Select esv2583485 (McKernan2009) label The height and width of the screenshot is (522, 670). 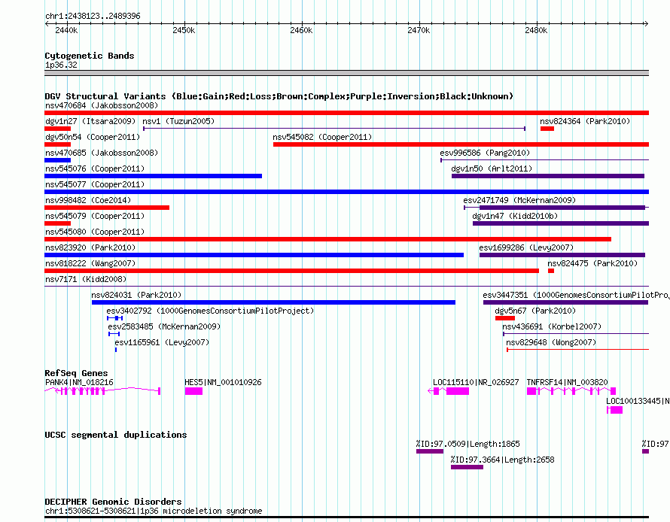click(164, 326)
